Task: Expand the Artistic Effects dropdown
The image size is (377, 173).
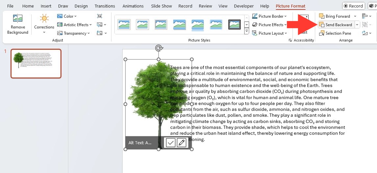Action: [x=90, y=25]
